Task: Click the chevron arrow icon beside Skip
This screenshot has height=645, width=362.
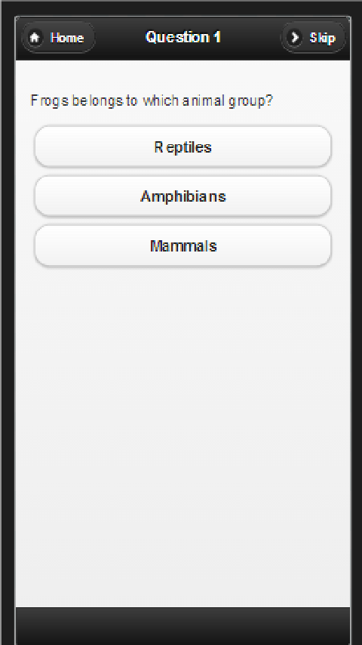Action: pyautogui.click(x=294, y=38)
